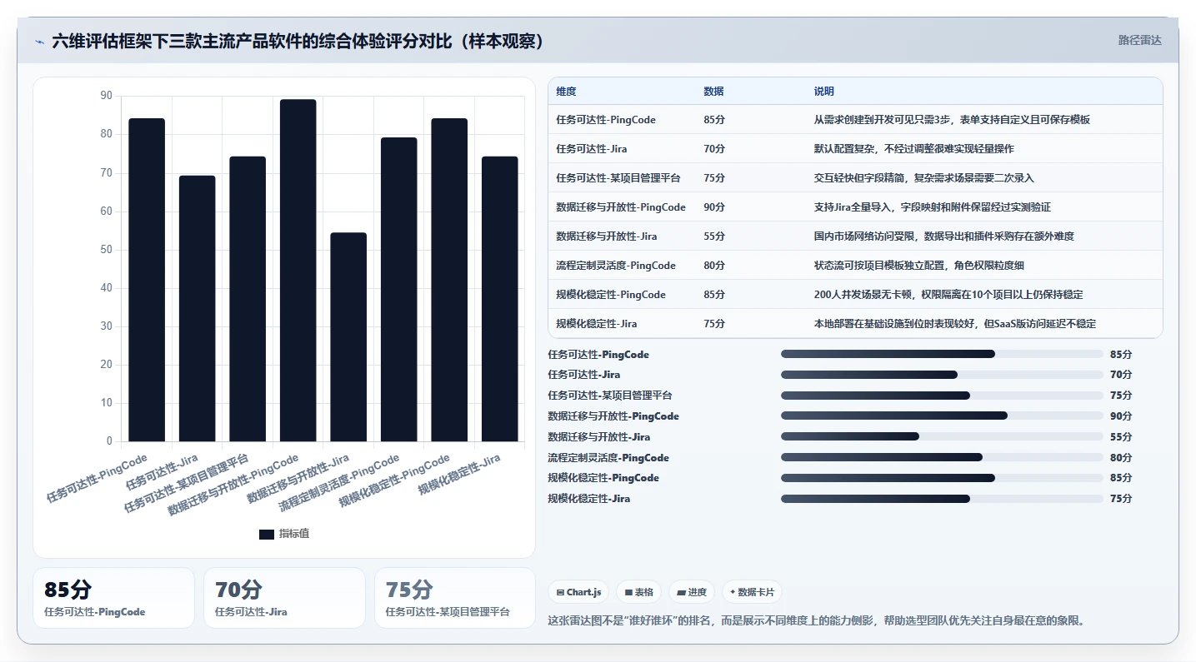This screenshot has height=662, width=1196.
Task: Click the chart bar for 流程定制灵活度-PingCode
Action: click(x=399, y=290)
